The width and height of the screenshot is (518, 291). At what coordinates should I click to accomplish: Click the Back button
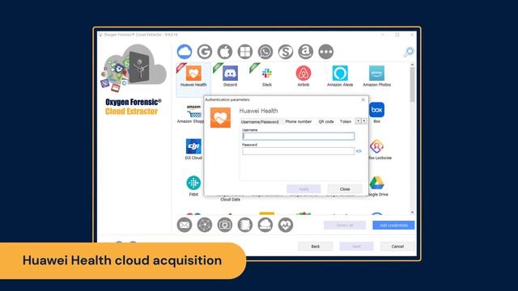click(x=315, y=246)
